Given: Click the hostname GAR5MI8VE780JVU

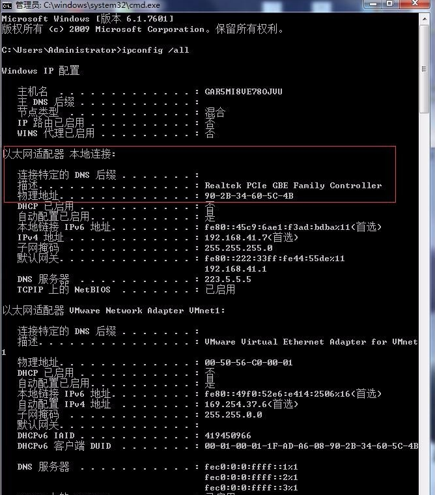Looking at the screenshot, I should point(244,92).
